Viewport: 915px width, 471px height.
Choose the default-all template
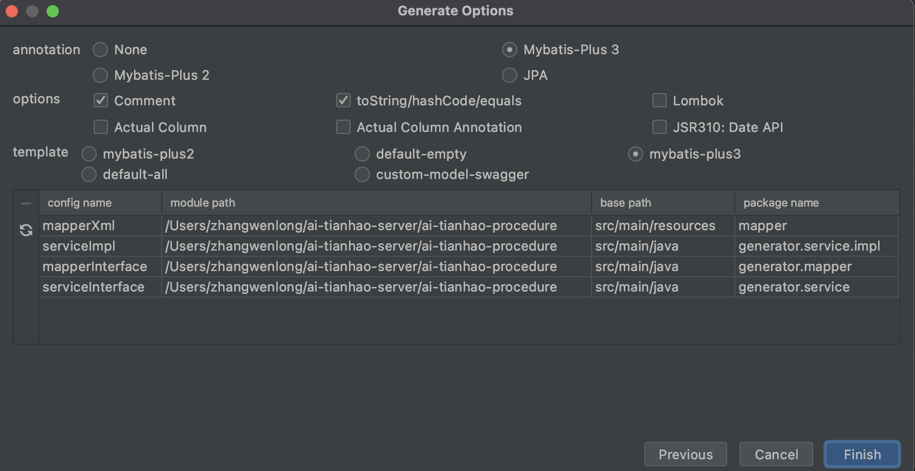tap(89, 174)
